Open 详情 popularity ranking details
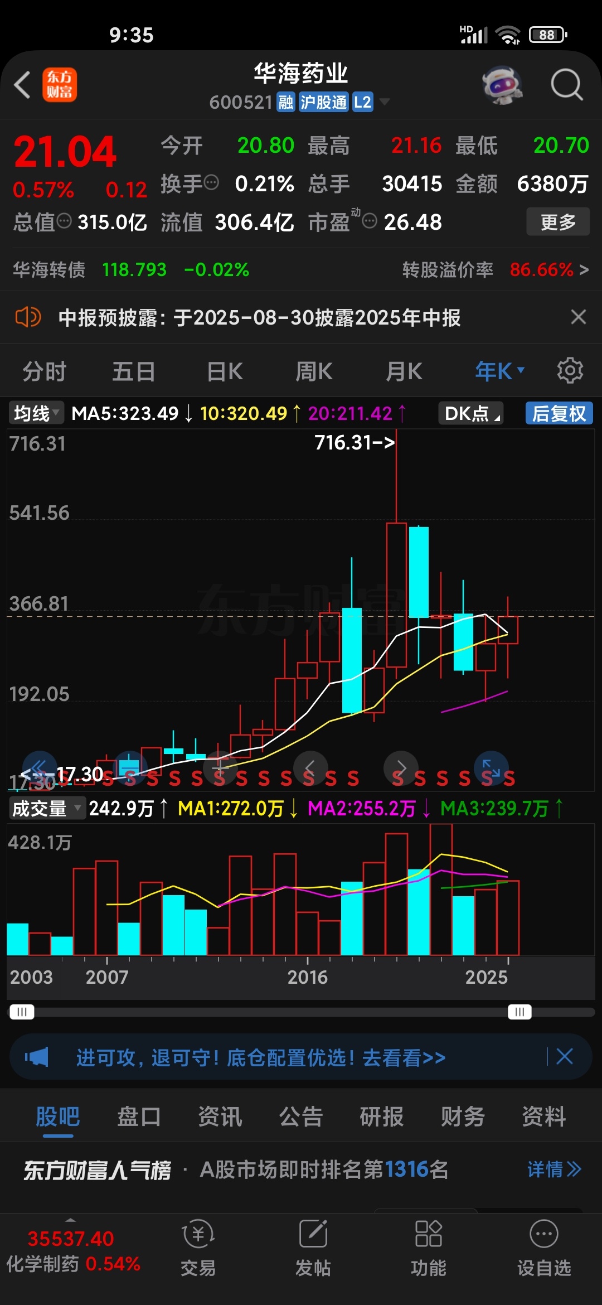Viewport: 602px width, 1305px height. click(x=554, y=1169)
